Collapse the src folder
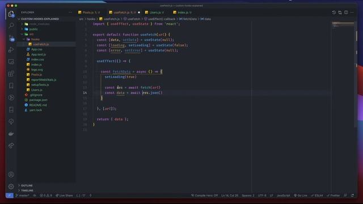363x204 pixels. (x=31, y=34)
